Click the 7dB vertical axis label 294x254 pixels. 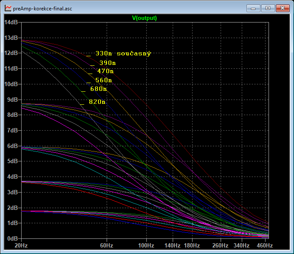13,130
